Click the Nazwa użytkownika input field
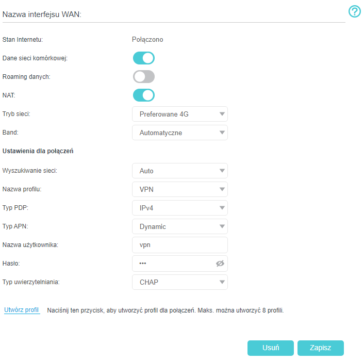Viewport: 364px width, 361px height. 179,245
